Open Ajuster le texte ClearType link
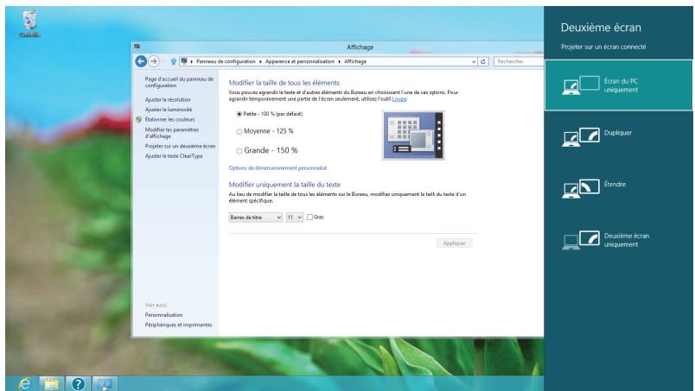 pyautogui.click(x=174, y=156)
